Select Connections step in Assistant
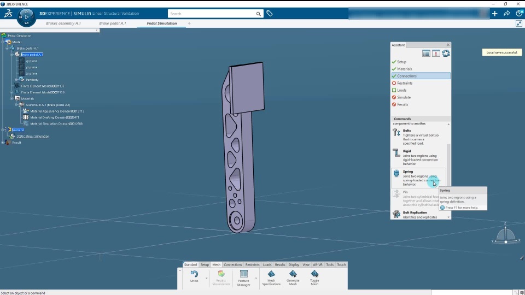 tap(421, 76)
